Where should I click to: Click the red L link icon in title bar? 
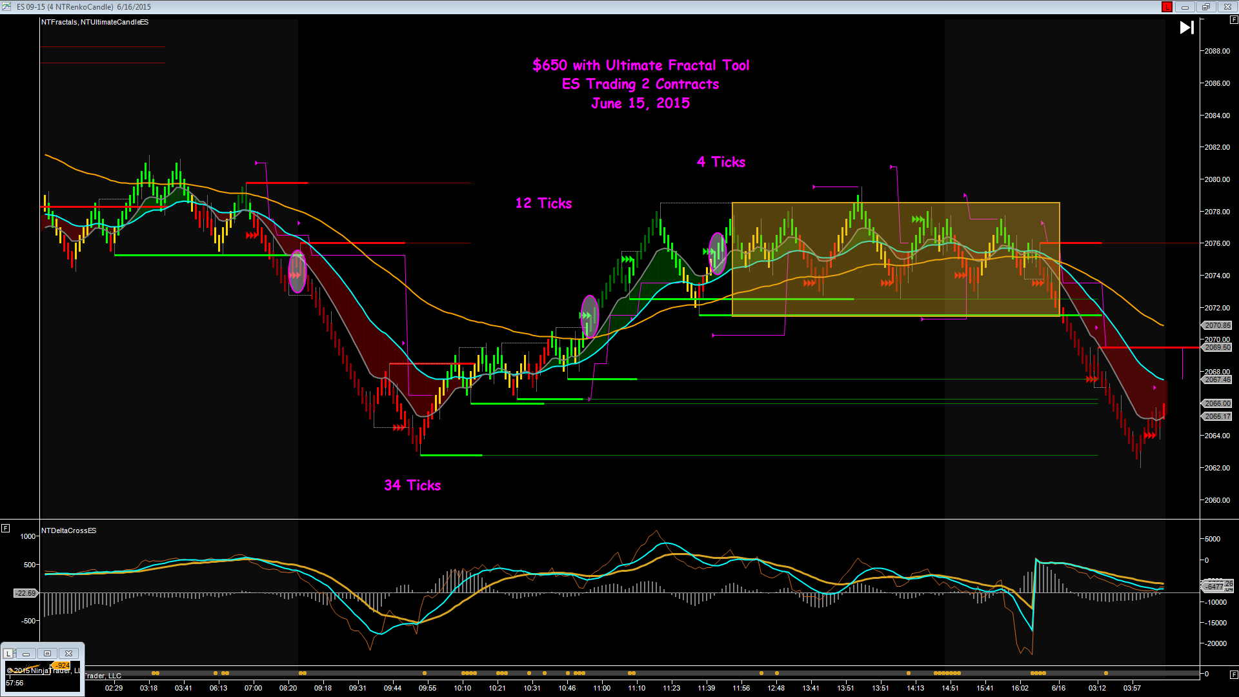(1167, 7)
